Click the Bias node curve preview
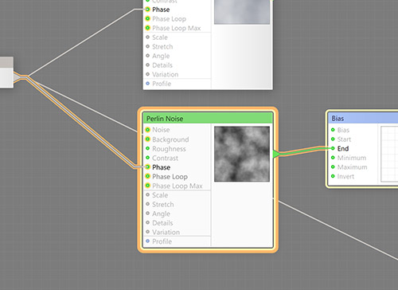Screen dimensions: 398x290 tap(389, 154)
